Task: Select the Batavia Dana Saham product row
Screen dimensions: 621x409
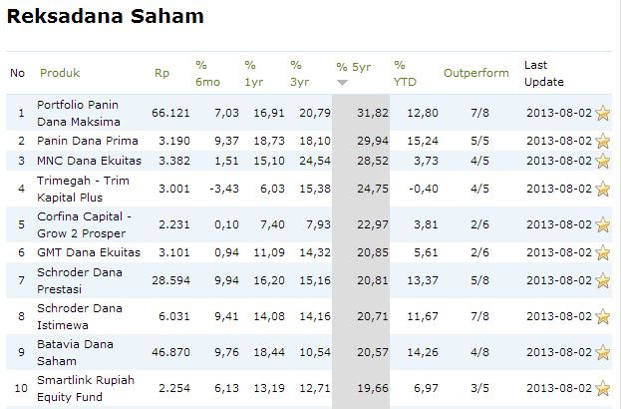Action: 309,352
